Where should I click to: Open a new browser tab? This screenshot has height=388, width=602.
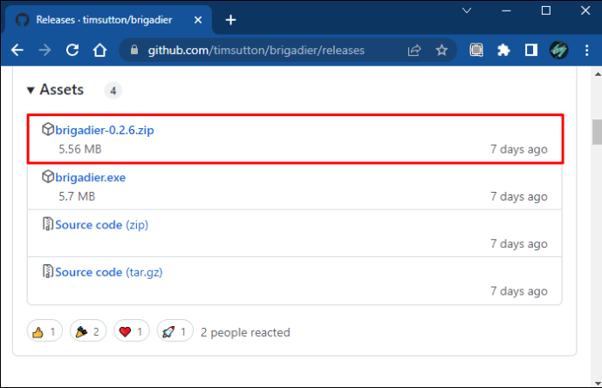click(x=230, y=20)
